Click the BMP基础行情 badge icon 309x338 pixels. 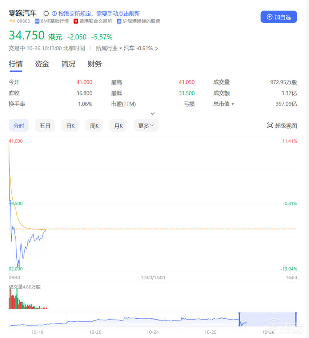click(x=37, y=21)
